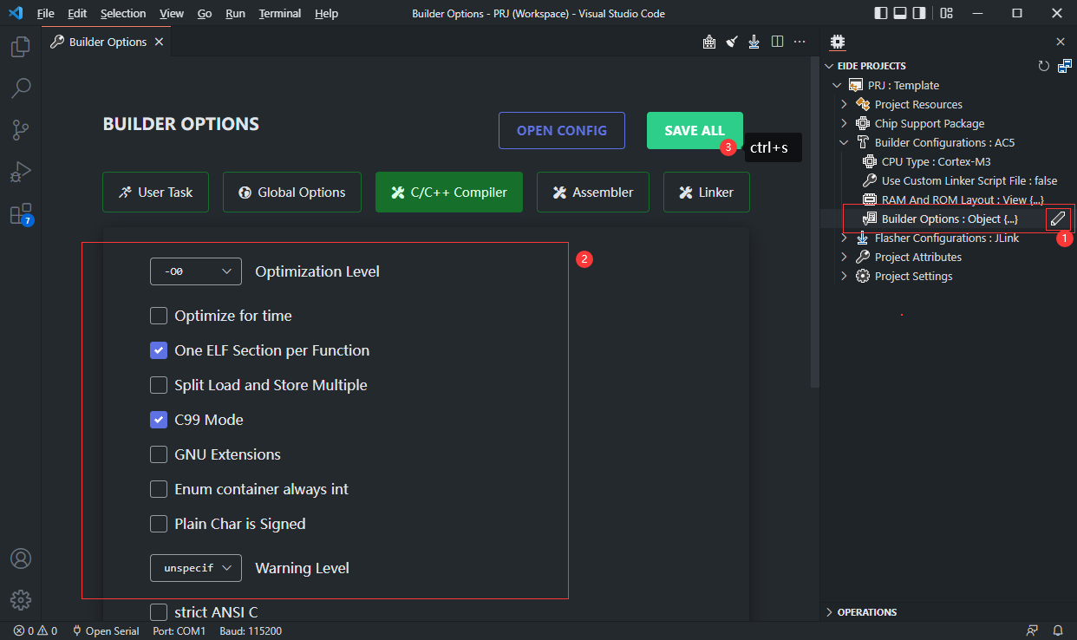Switch to the Assembler options tab
Viewport: 1077px width, 640px height.
point(593,192)
